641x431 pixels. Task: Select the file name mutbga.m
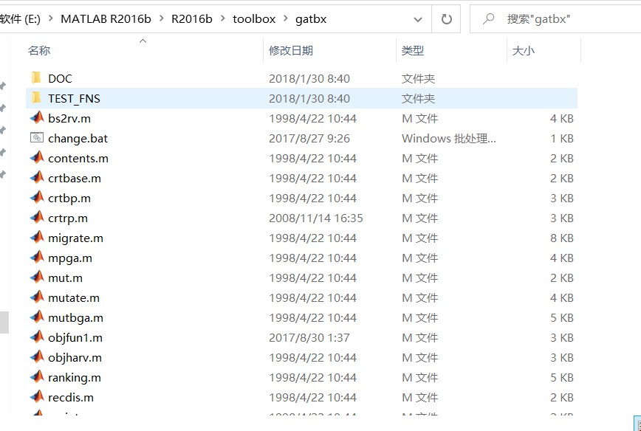(x=75, y=318)
